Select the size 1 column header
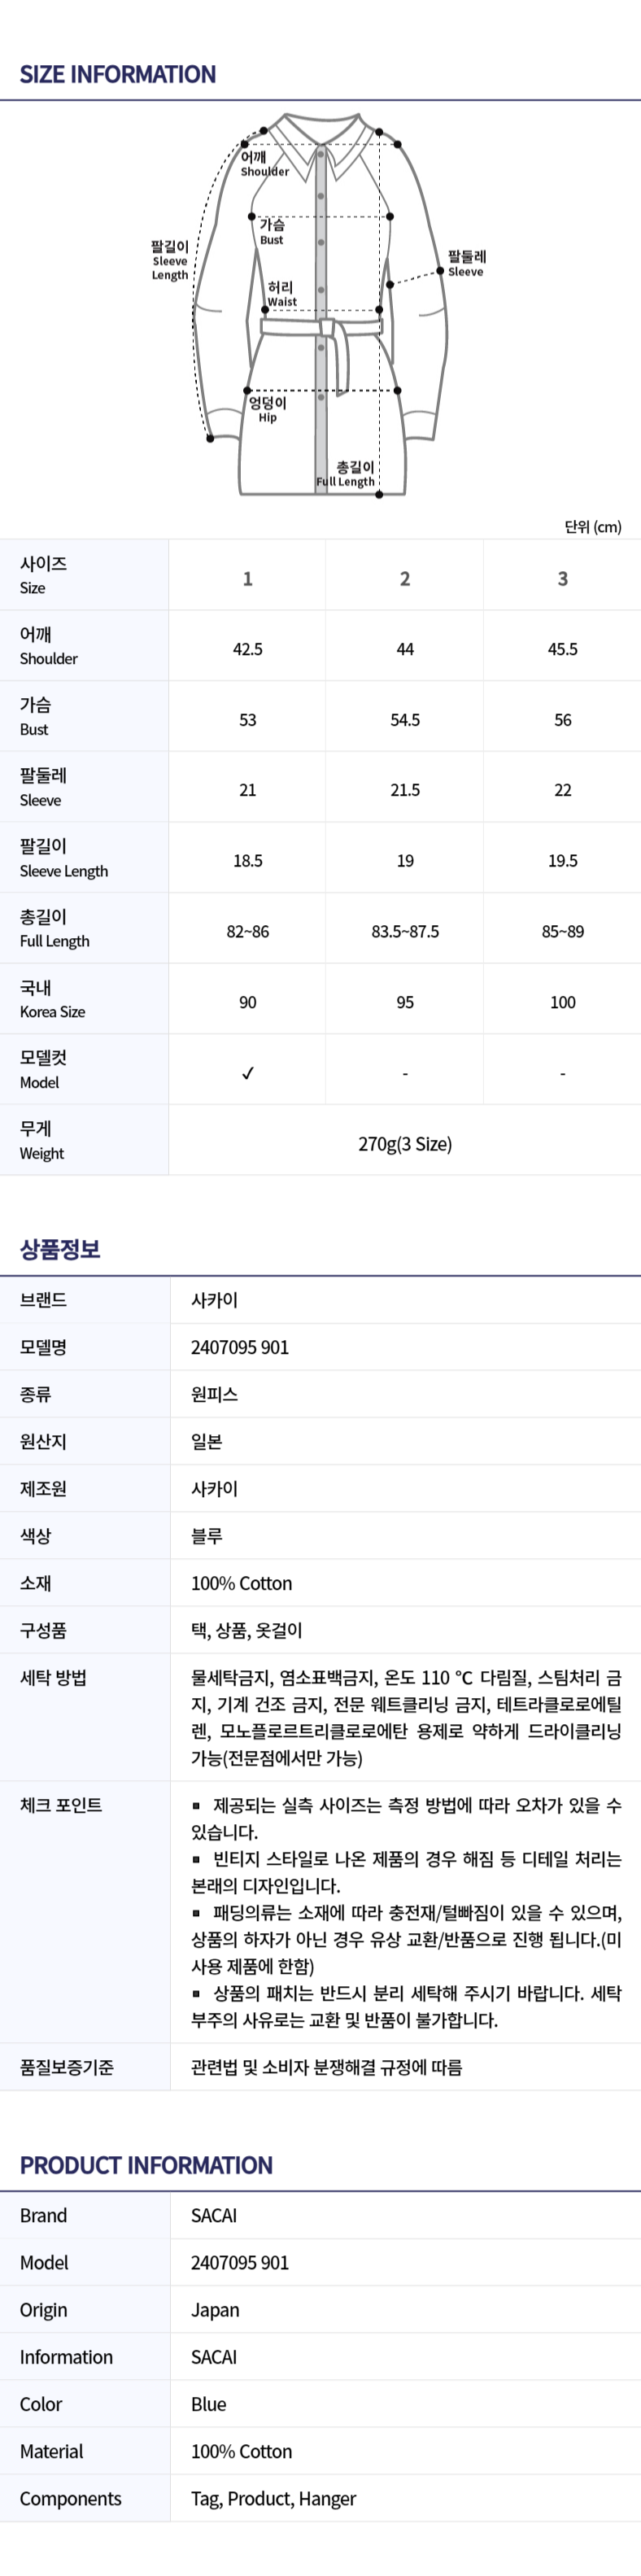 pos(248,578)
